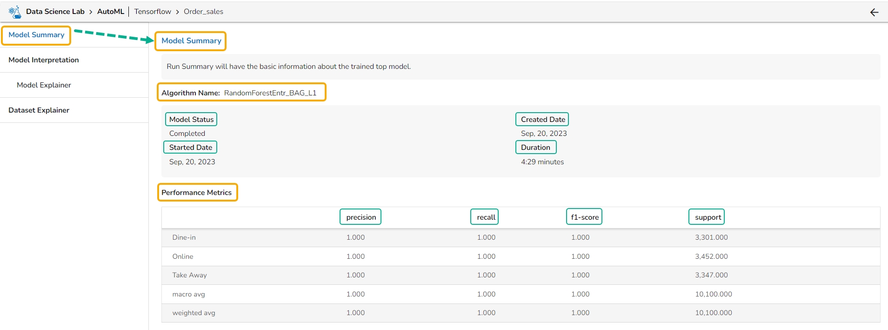Select the weighted avg row label
This screenshot has width=888, height=330.
[x=194, y=313]
